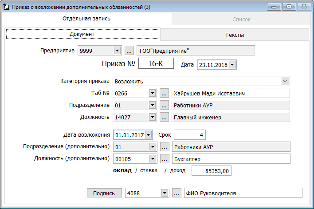Click the window title bar book icon
Screen dimensions: 314x209
click(x=6, y=7)
